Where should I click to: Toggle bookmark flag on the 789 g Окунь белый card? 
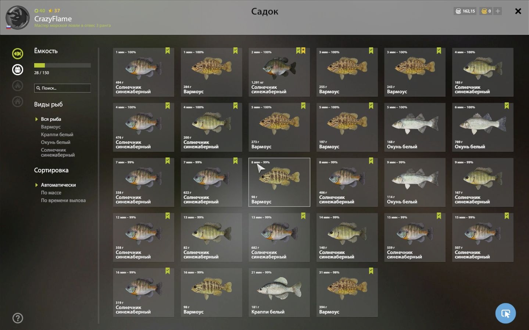507,106
